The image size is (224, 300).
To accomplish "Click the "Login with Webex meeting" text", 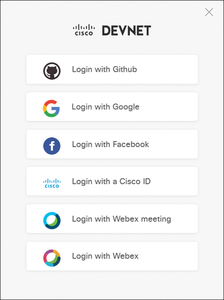I will pyautogui.click(x=122, y=219).
